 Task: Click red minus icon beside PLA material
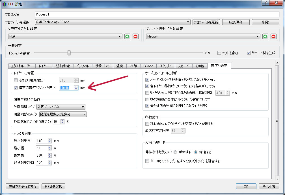(x=136, y=36)
